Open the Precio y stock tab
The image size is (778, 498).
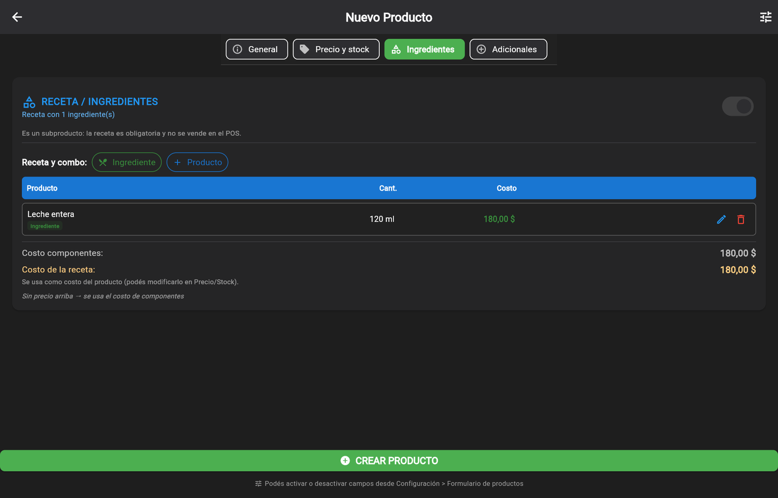tap(336, 49)
